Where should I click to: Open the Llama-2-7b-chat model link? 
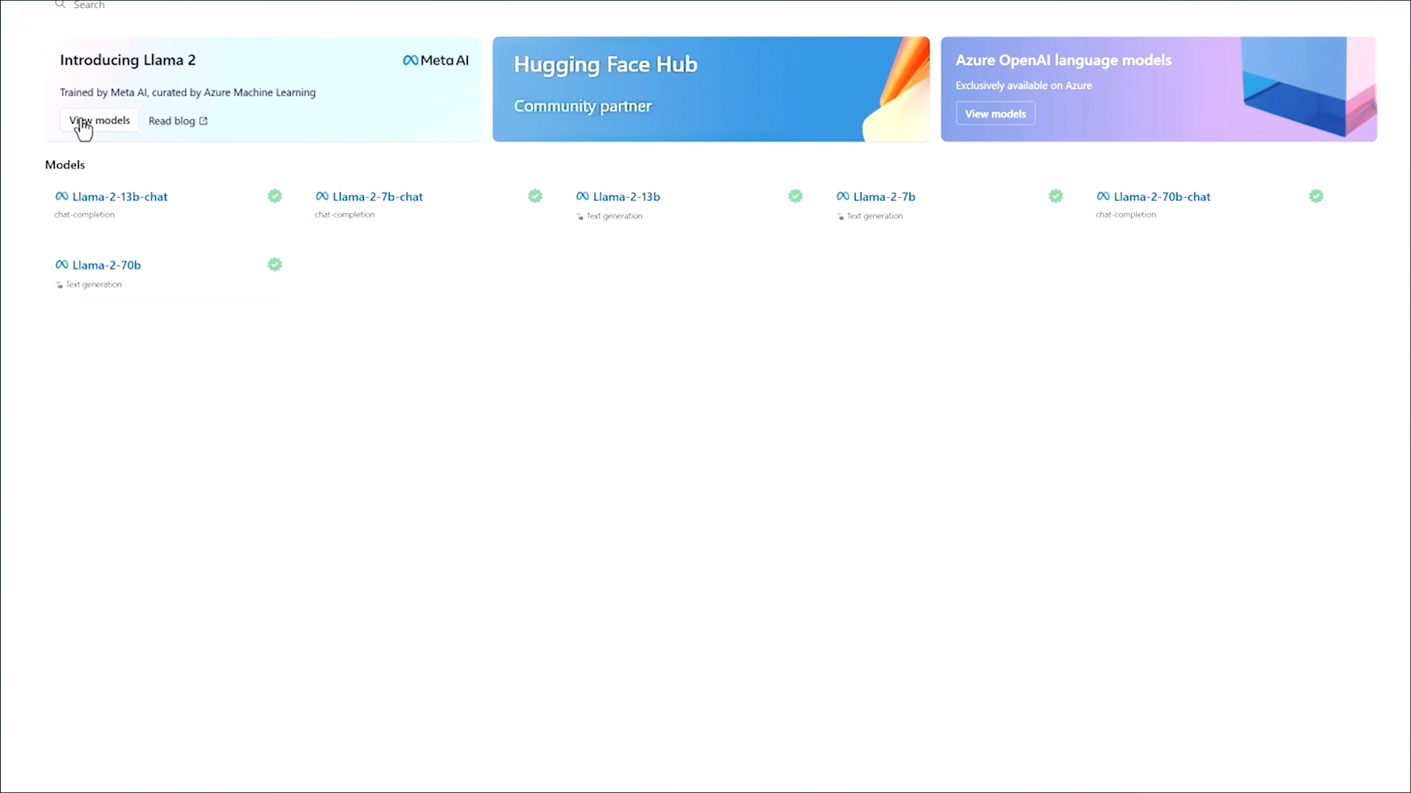point(378,197)
